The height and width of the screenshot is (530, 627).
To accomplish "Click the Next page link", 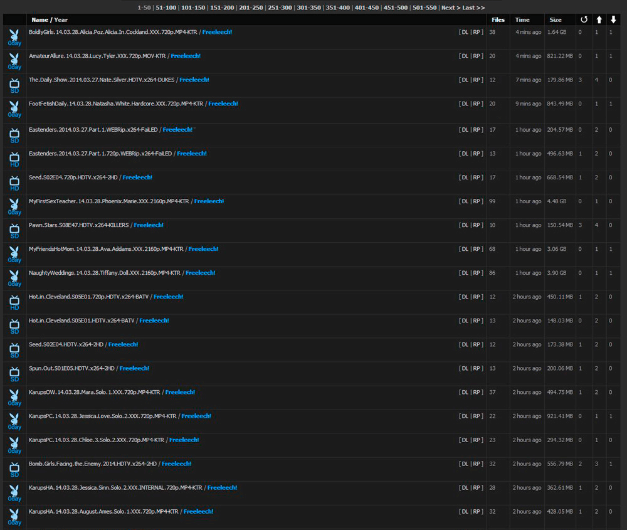I will pos(451,8).
